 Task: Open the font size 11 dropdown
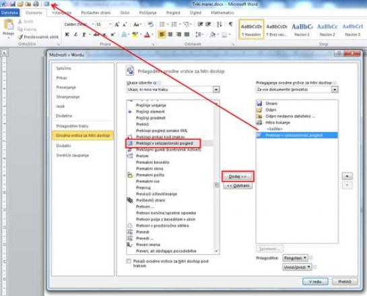click(110, 24)
